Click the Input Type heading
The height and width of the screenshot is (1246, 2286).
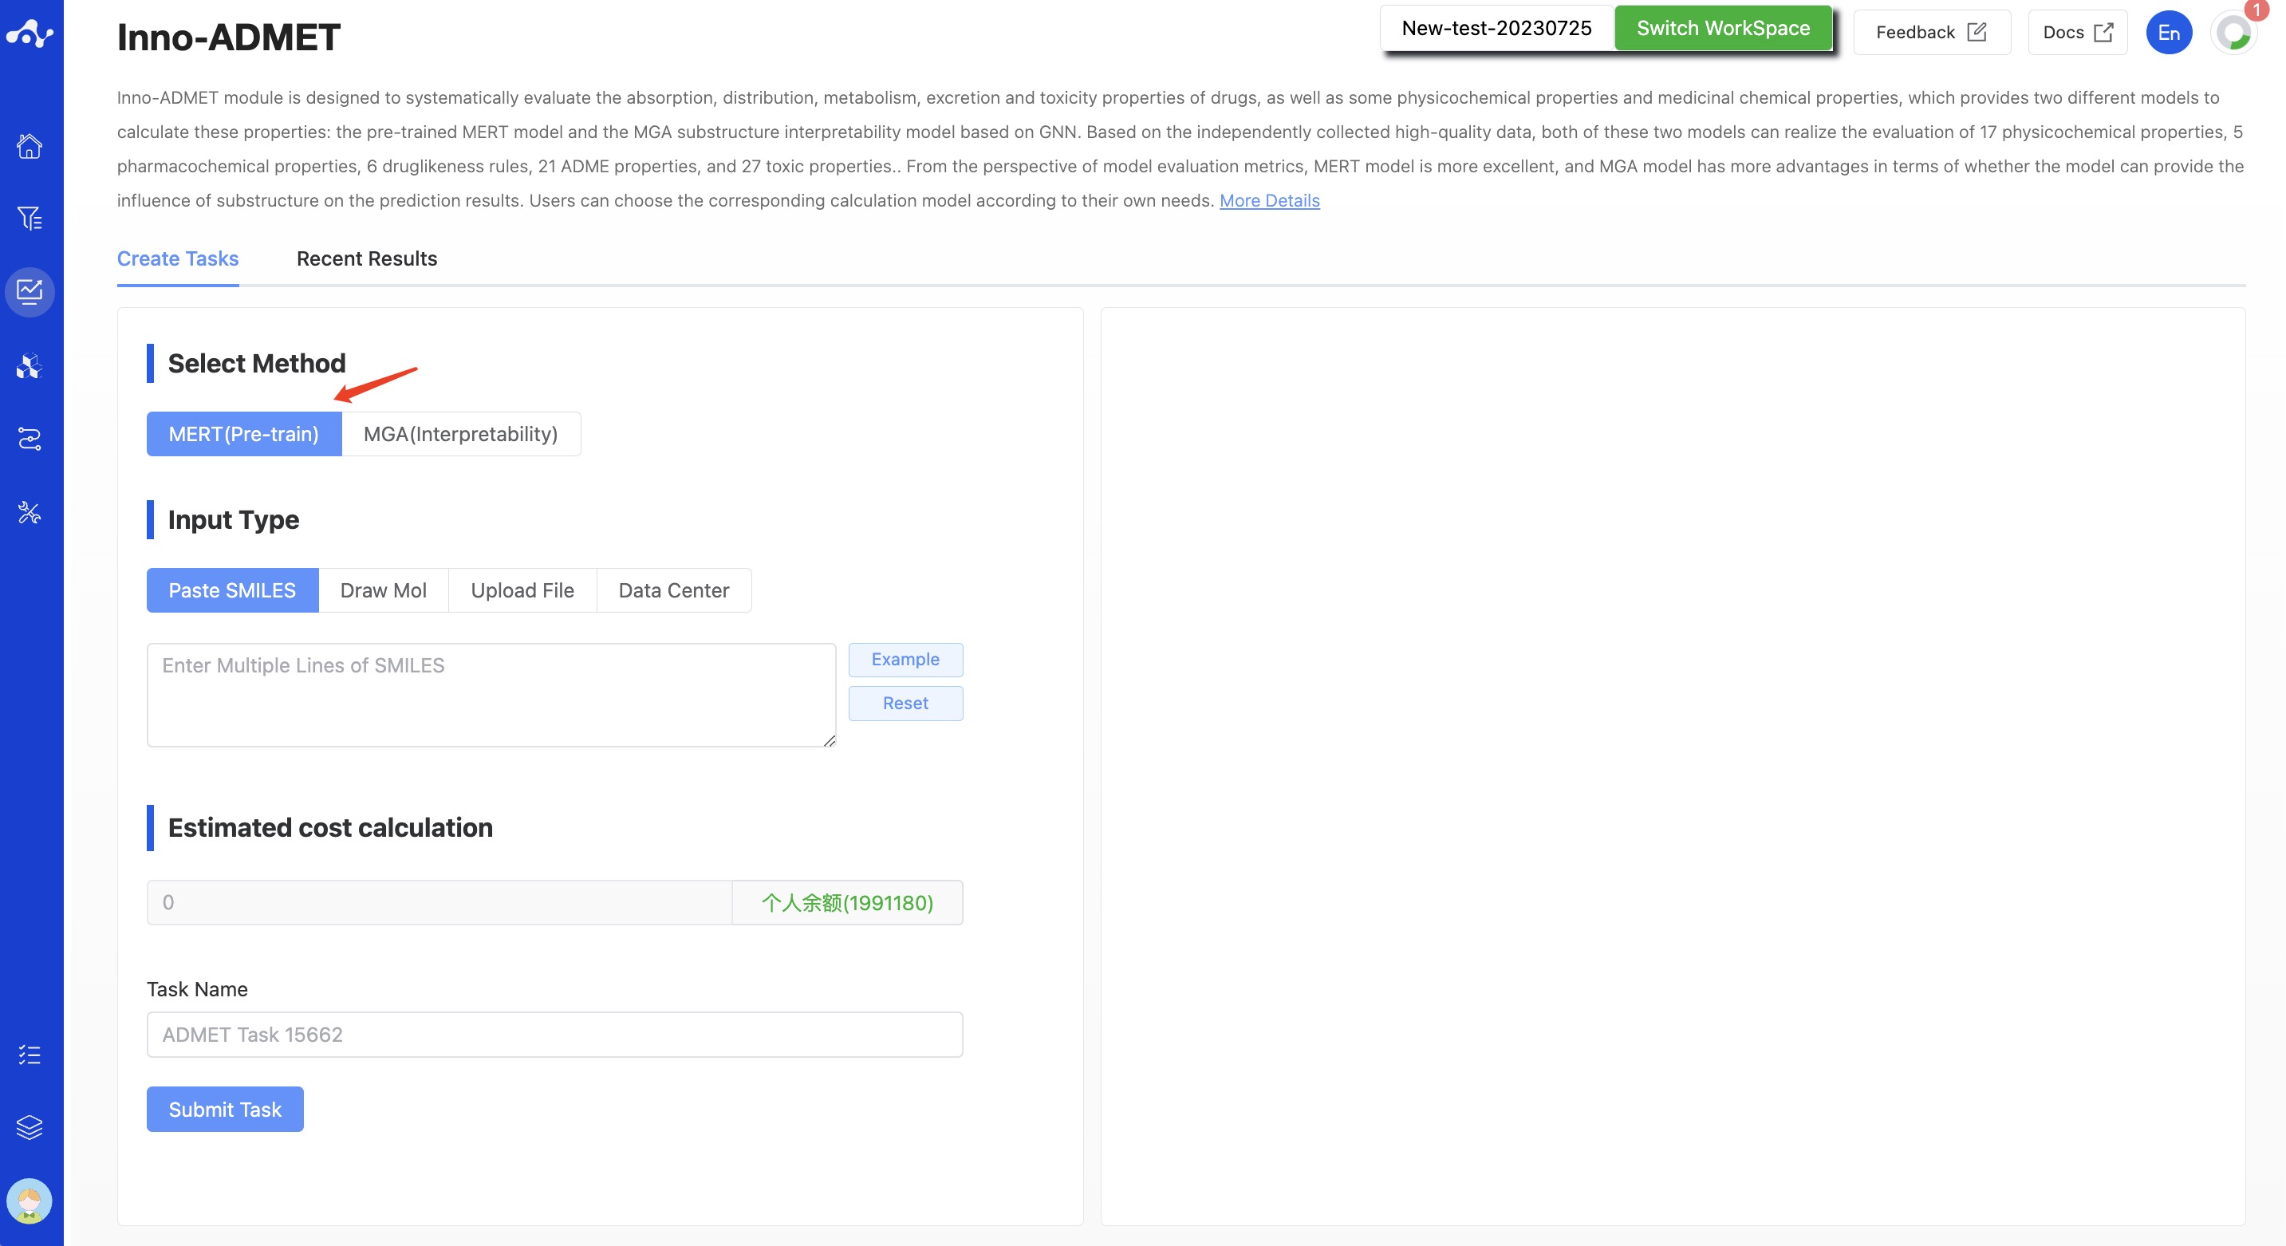pos(234,520)
